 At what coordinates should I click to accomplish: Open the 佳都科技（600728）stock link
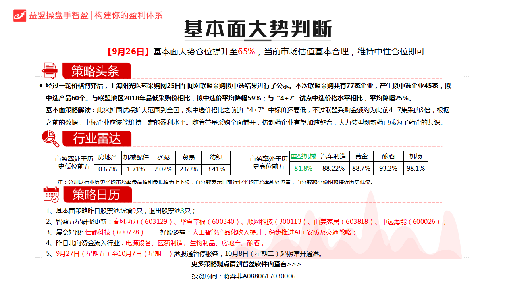point(115,232)
